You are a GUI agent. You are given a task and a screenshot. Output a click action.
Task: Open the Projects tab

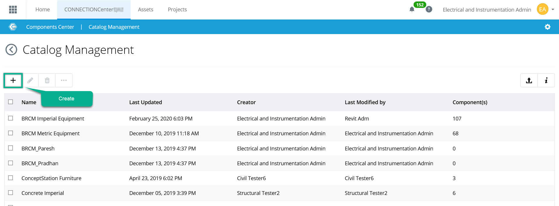click(x=177, y=10)
